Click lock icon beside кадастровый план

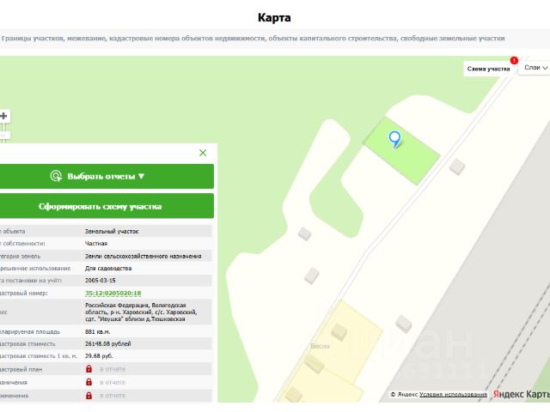(89, 369)
